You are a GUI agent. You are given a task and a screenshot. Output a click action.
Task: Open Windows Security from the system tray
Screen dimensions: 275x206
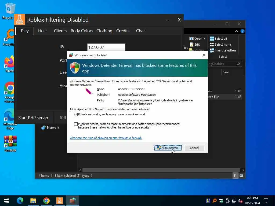(221, 201)
